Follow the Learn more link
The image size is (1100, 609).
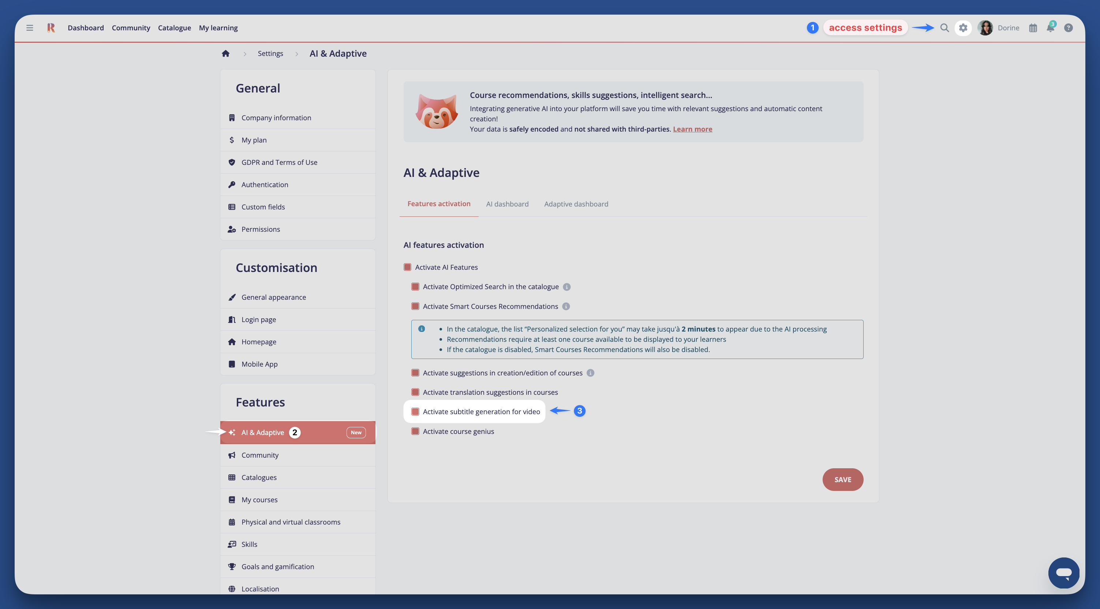[x=692, y=129]
